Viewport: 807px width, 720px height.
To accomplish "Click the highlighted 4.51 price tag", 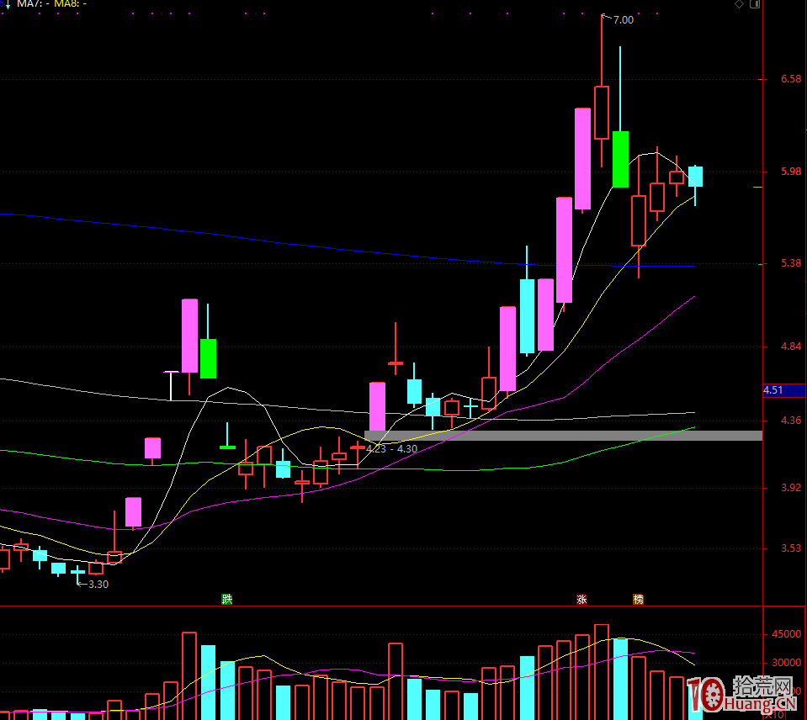I will tap(783, 390).
